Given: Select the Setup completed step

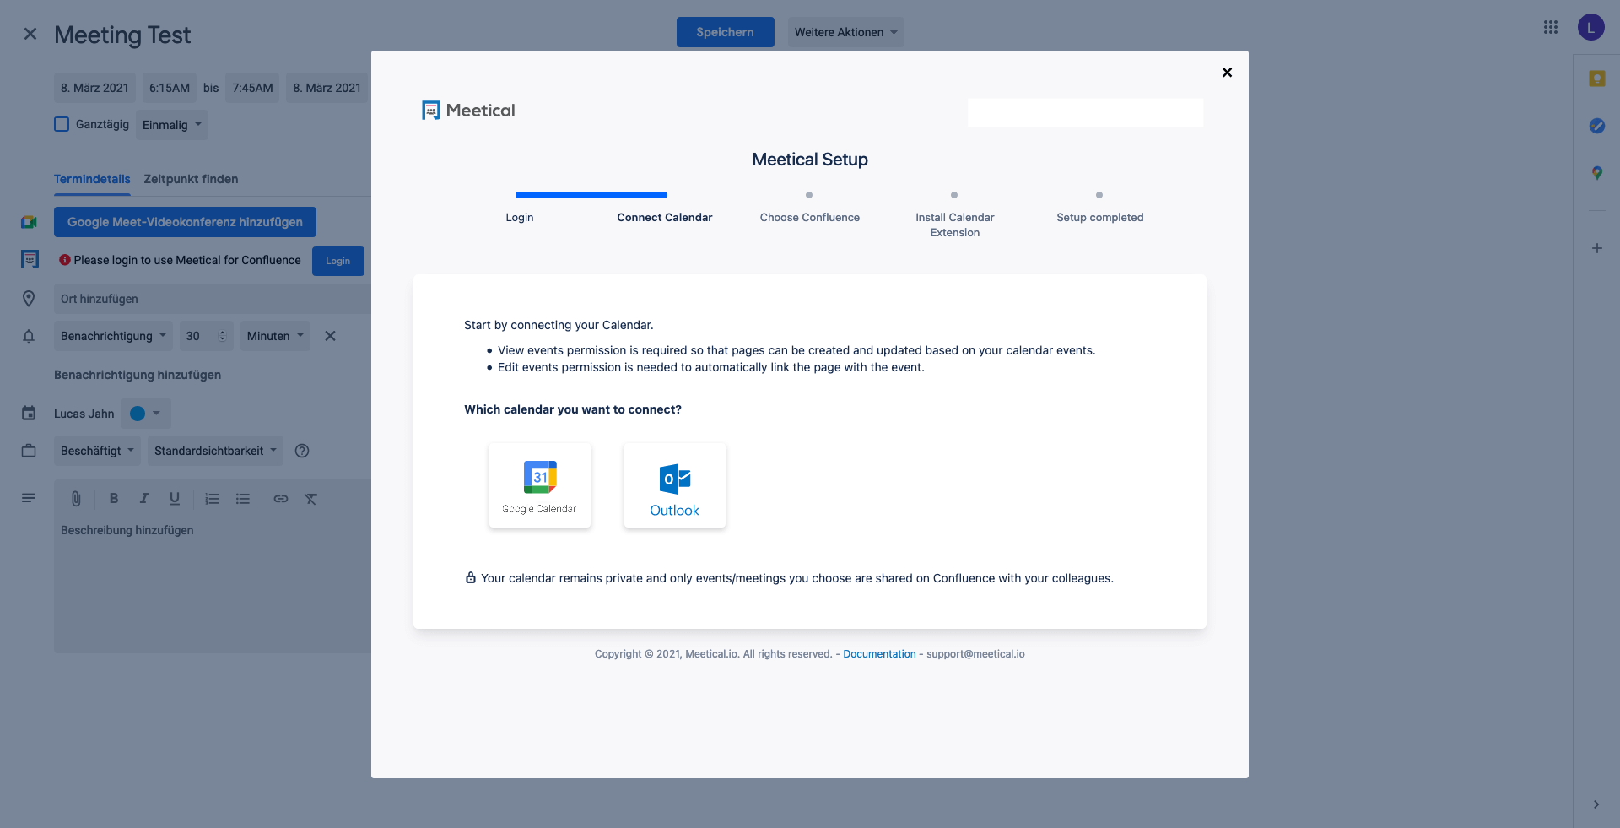Looking at the screenshot, I should click(1100, 218).
